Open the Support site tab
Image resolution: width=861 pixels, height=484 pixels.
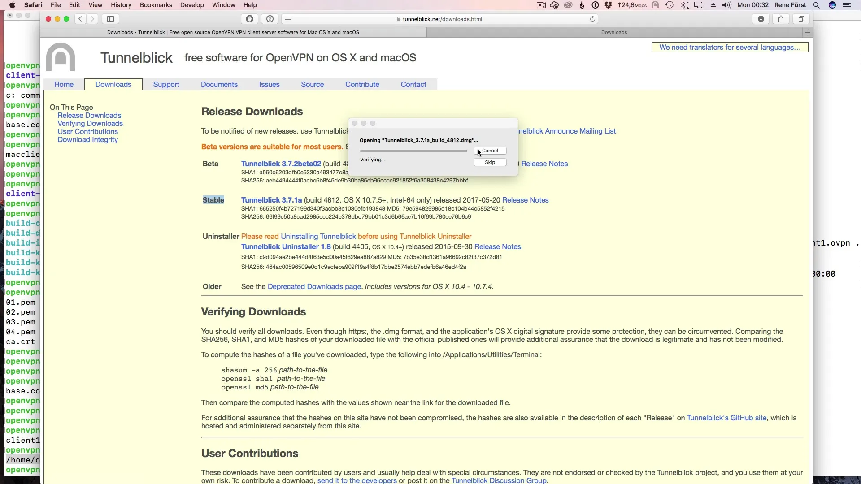(x=166, y=84)
